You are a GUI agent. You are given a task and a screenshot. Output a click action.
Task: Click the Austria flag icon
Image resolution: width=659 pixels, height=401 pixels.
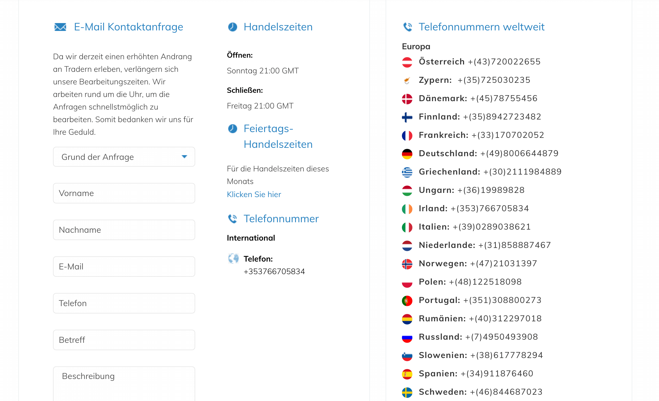tap(407, 62)
